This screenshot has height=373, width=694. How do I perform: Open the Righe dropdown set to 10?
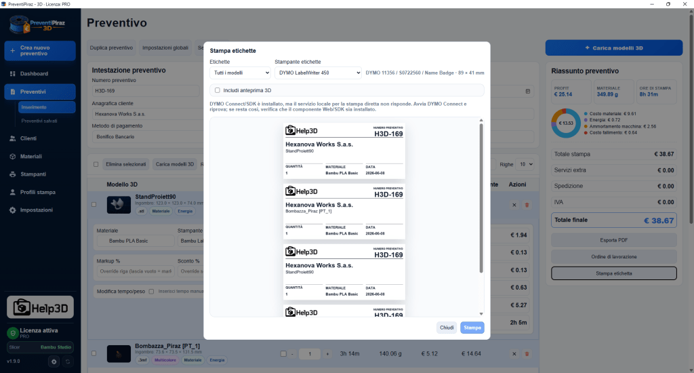(526, 164)
